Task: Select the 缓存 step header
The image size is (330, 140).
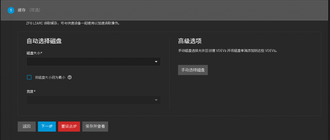Action: coord(22,10)
